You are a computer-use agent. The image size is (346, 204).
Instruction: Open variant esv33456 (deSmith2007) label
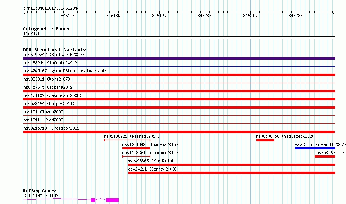pyautogui.click(x=320, y=144)
